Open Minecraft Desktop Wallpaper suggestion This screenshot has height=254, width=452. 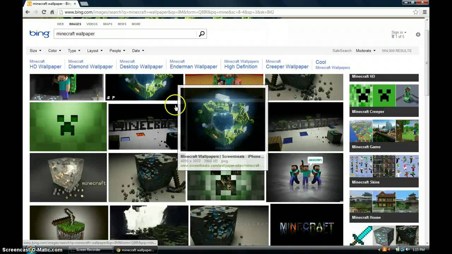click(x=141, y=64)
